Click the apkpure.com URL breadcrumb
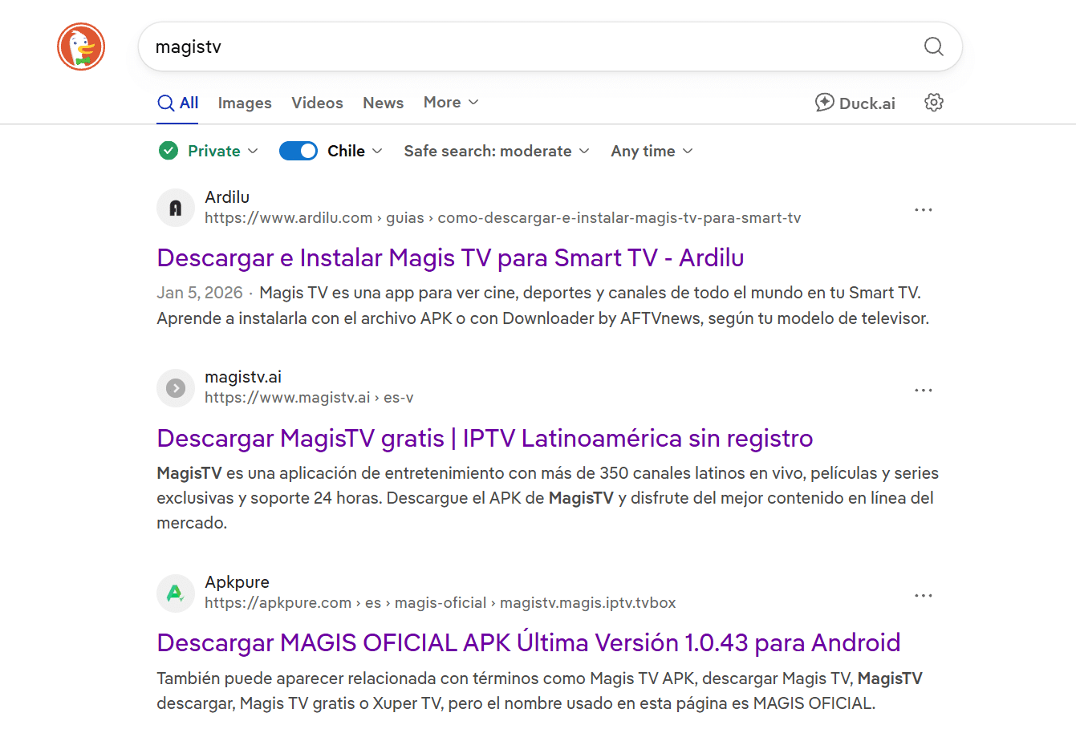Screen dimensions: 1076x729 click(440, 603)
